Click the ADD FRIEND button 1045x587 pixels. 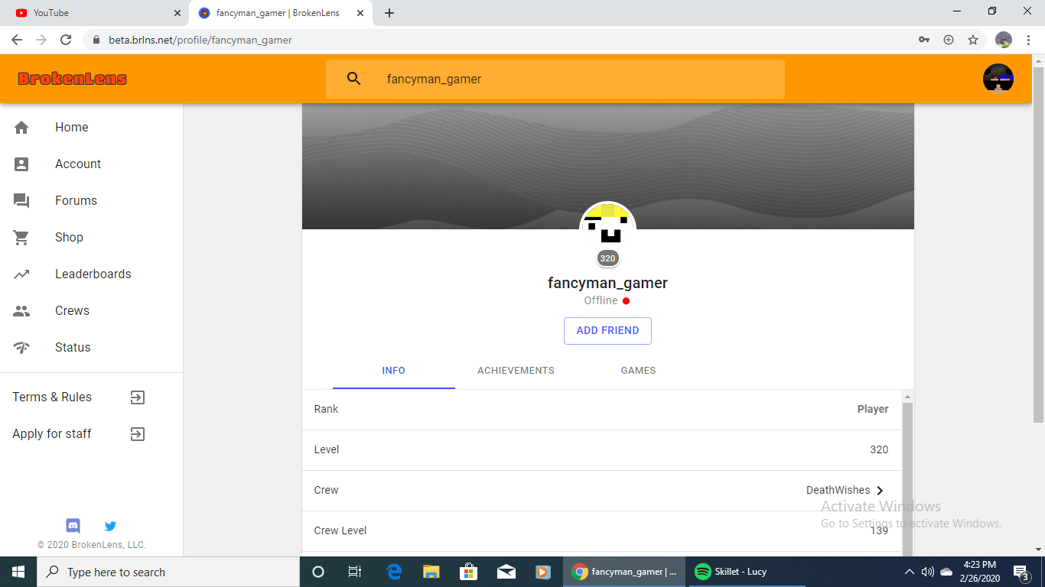607,331
